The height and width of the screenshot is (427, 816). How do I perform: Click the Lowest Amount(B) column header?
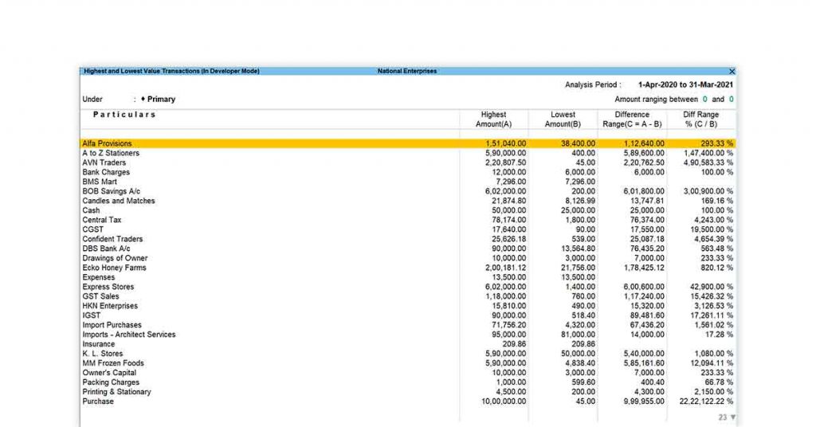tap(563, 119)
